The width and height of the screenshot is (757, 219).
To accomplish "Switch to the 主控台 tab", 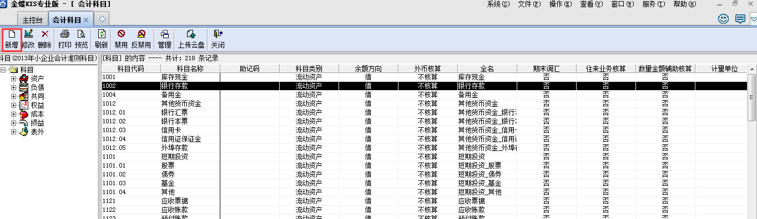I will pos(32,20).
